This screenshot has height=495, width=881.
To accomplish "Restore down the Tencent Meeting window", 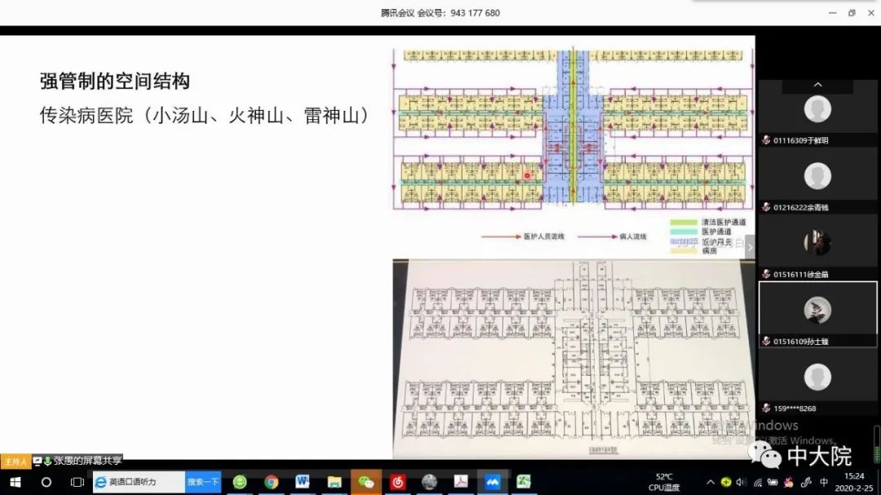I will (x=852, y=13).
